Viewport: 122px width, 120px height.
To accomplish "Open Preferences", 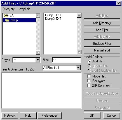I will click(x=50, y=116).
